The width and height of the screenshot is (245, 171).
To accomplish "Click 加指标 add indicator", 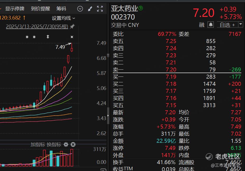I will tap(38, 145).
